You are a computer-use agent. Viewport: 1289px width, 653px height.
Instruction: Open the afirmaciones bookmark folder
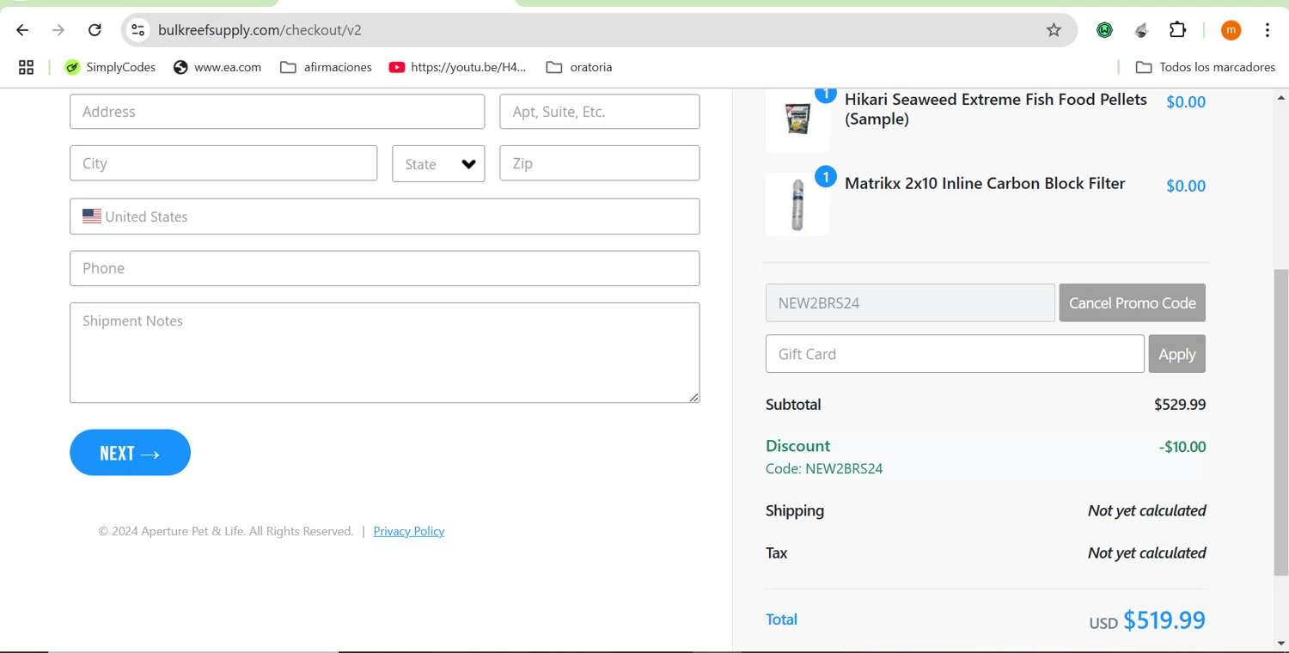(x=327, y=67)
